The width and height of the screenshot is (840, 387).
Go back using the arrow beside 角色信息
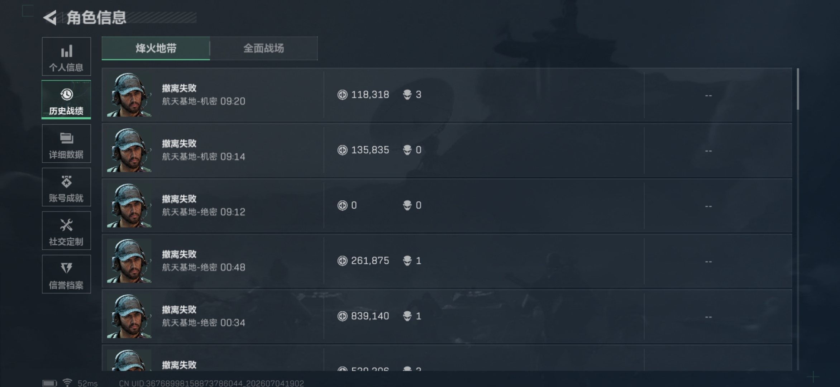(50, 18)
